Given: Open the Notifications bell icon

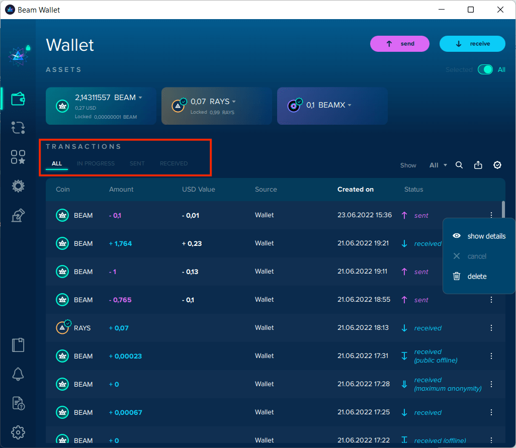Looking at the screenshot, I should coord(18,374).
